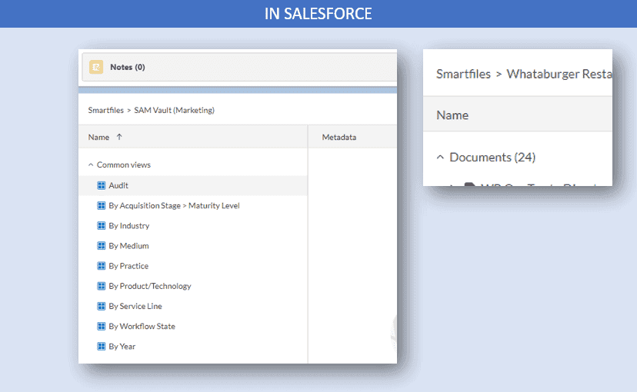Click the By Practice view icon

[x=101, y=266]
